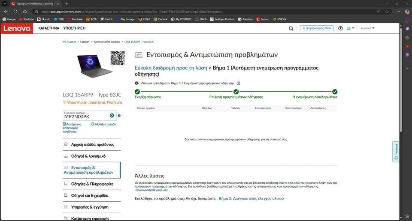Click Αλλάξτε προϊόν link
This screenshot has height=221, width=412.
click(103, 124)
